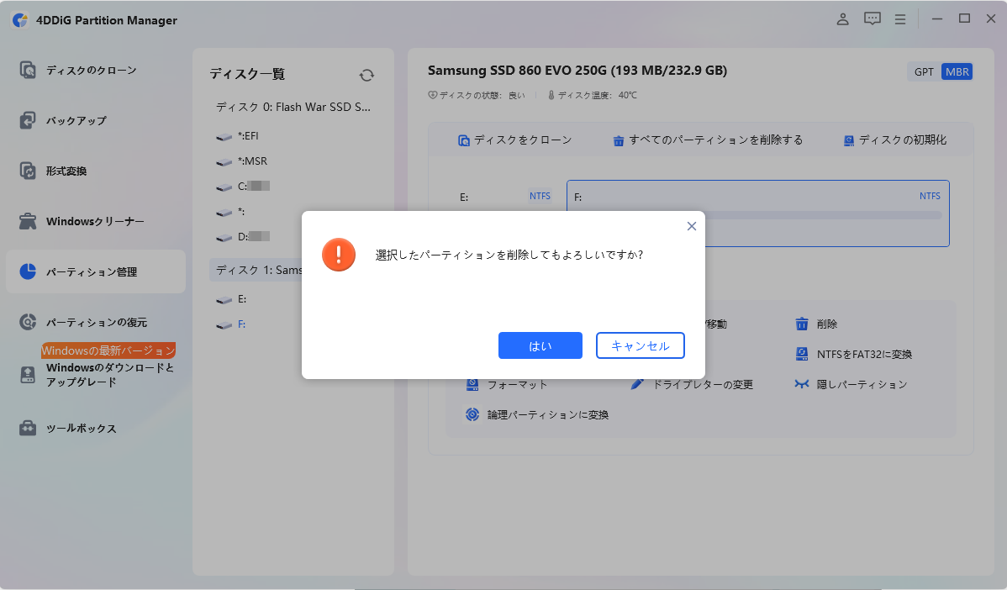Click the logical partition convert icon
1007x590 pixels.
472,414
